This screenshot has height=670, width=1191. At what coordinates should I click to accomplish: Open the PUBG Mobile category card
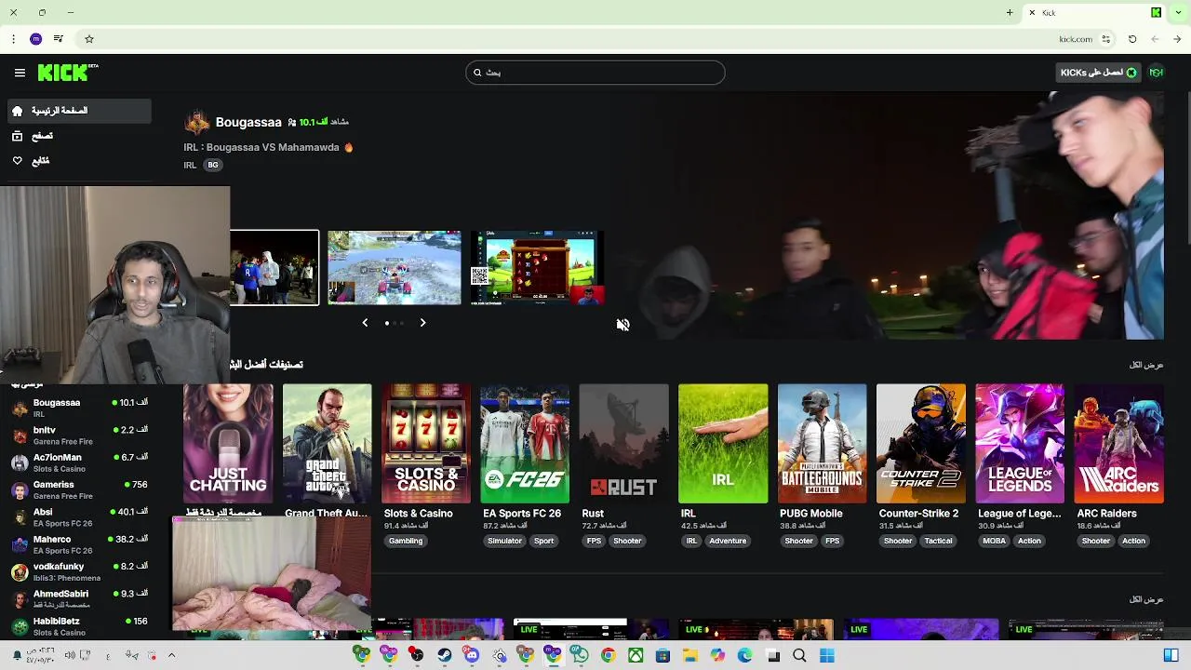pos(822,444)
